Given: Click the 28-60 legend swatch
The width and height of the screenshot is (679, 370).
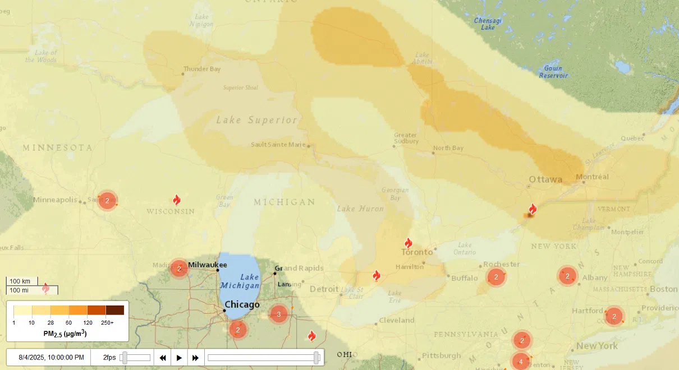Looking at the screenshot, I should pyautogui.click(x=59, y=310).
